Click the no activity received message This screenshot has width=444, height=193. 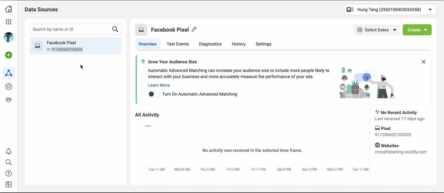tap(252, 150)
